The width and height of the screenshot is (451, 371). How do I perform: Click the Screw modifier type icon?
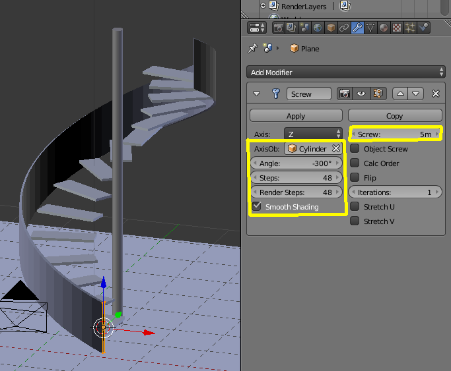(275, 94)
